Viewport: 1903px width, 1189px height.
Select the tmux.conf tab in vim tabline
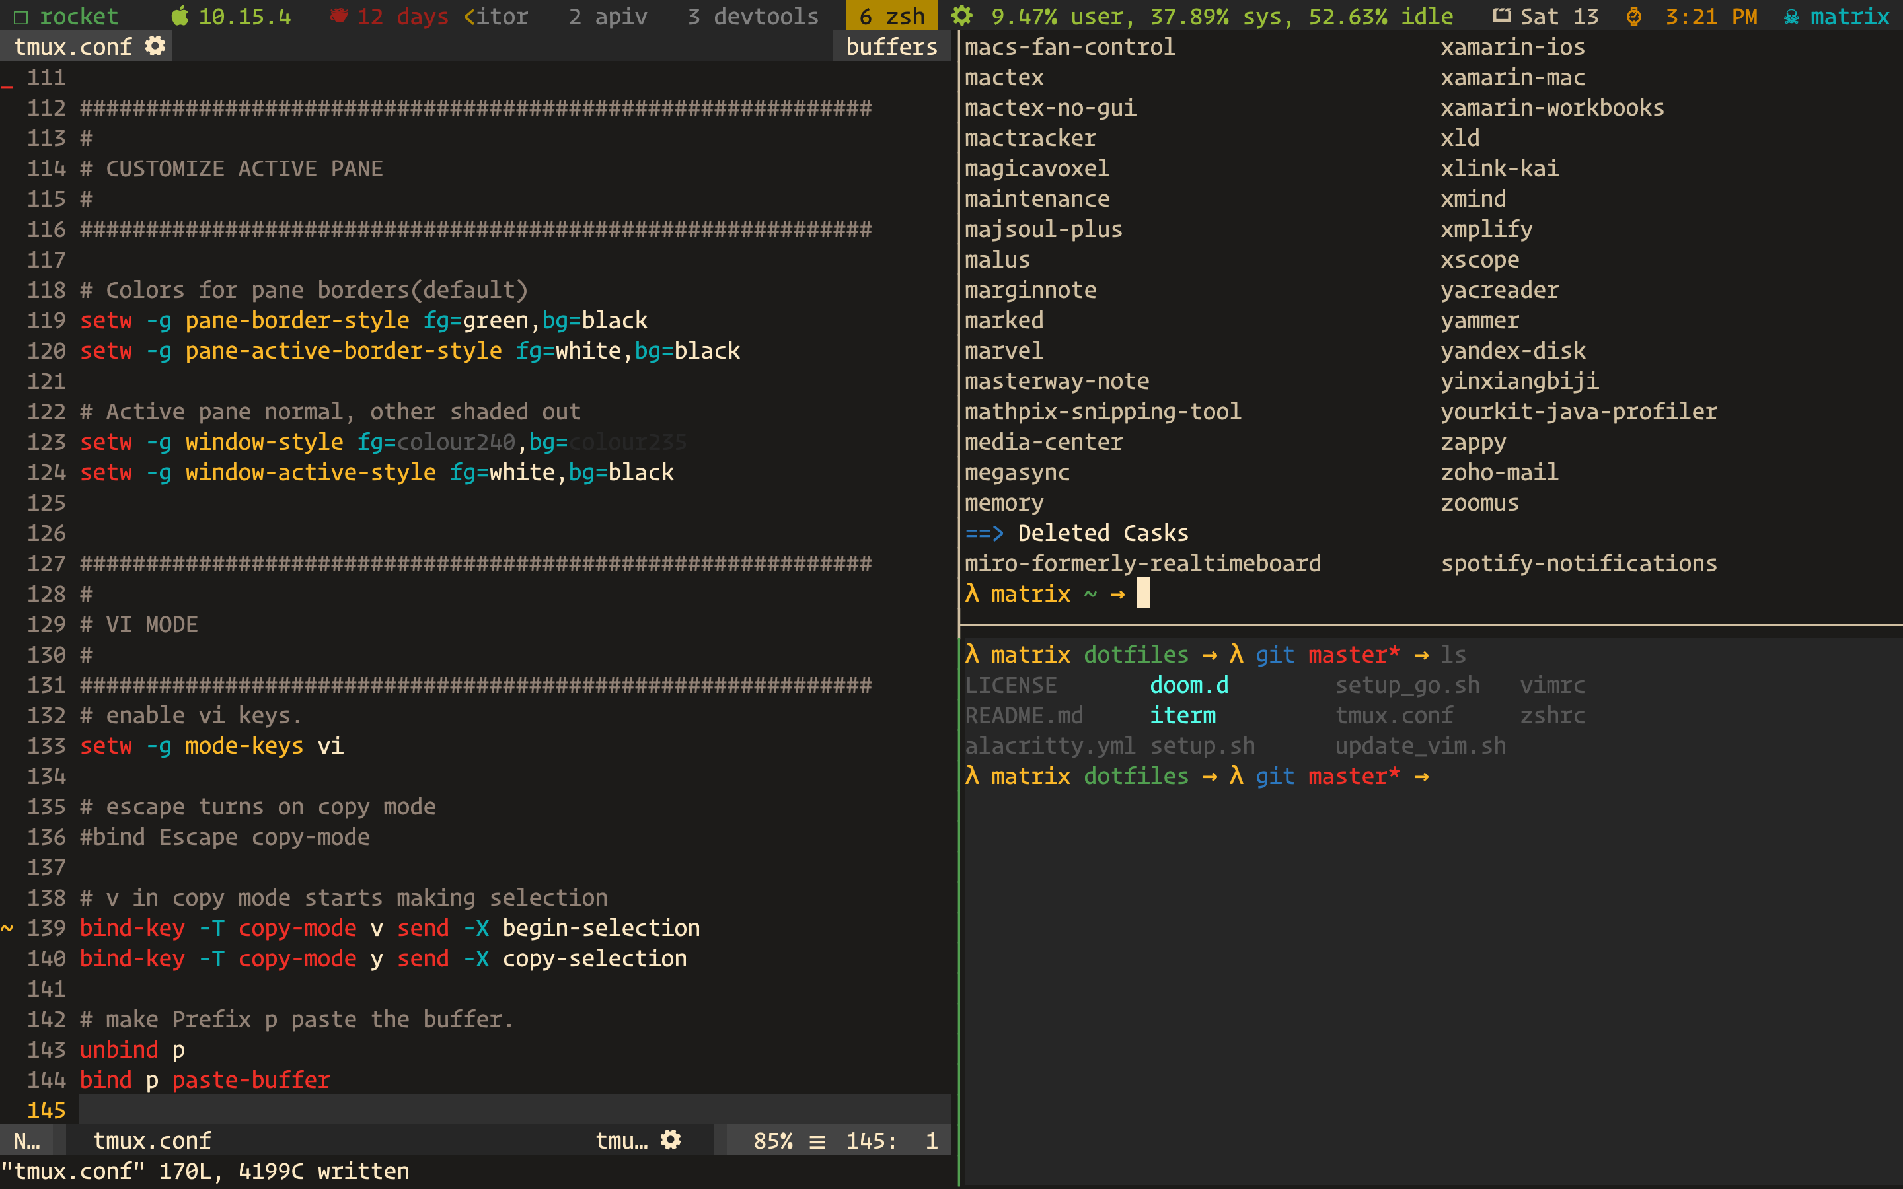pos(73,46)
